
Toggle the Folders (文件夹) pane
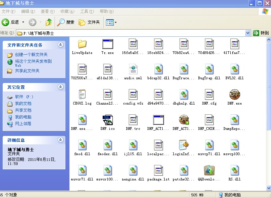point(89,22)
